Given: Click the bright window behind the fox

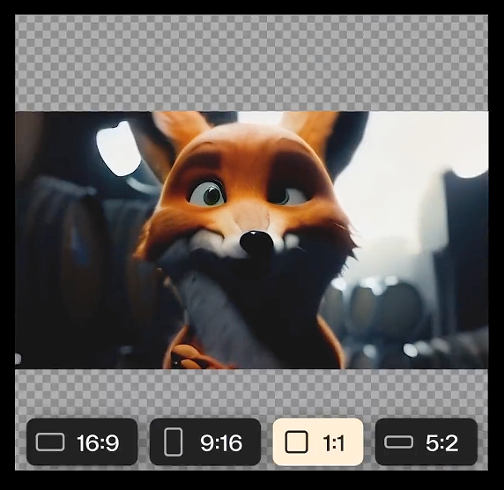Looking at the screenshot, I should (x=118, y=149).
